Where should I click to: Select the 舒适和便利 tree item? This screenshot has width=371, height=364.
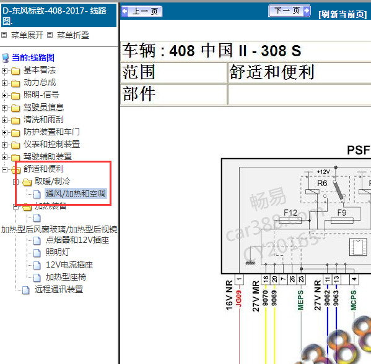43,169
